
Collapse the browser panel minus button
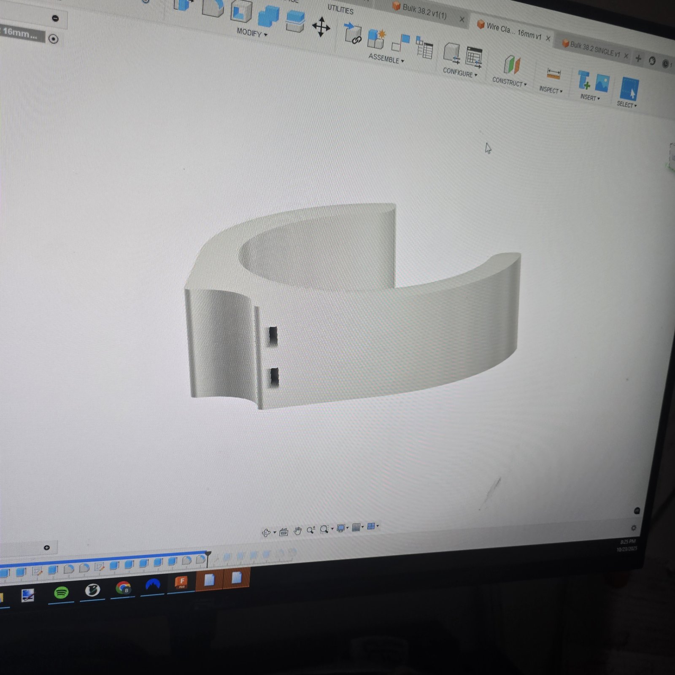point(55,18)
